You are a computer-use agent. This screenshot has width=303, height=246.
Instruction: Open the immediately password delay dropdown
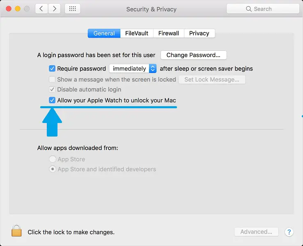(133, 68)
